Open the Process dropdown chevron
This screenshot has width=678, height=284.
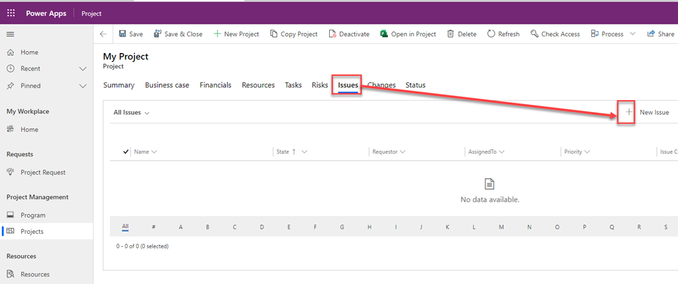[632, 34]
